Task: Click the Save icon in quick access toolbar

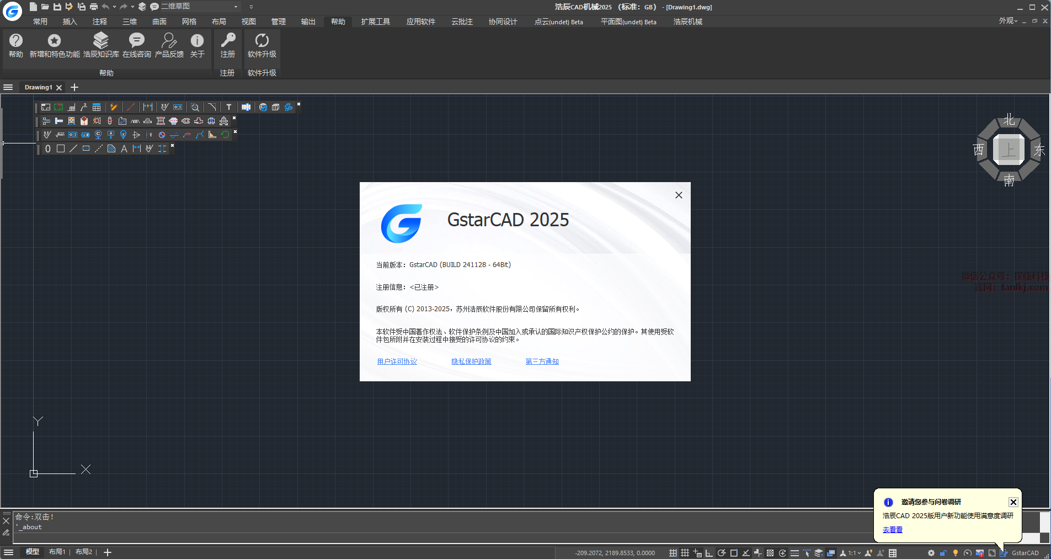Action: pos(57,7)
